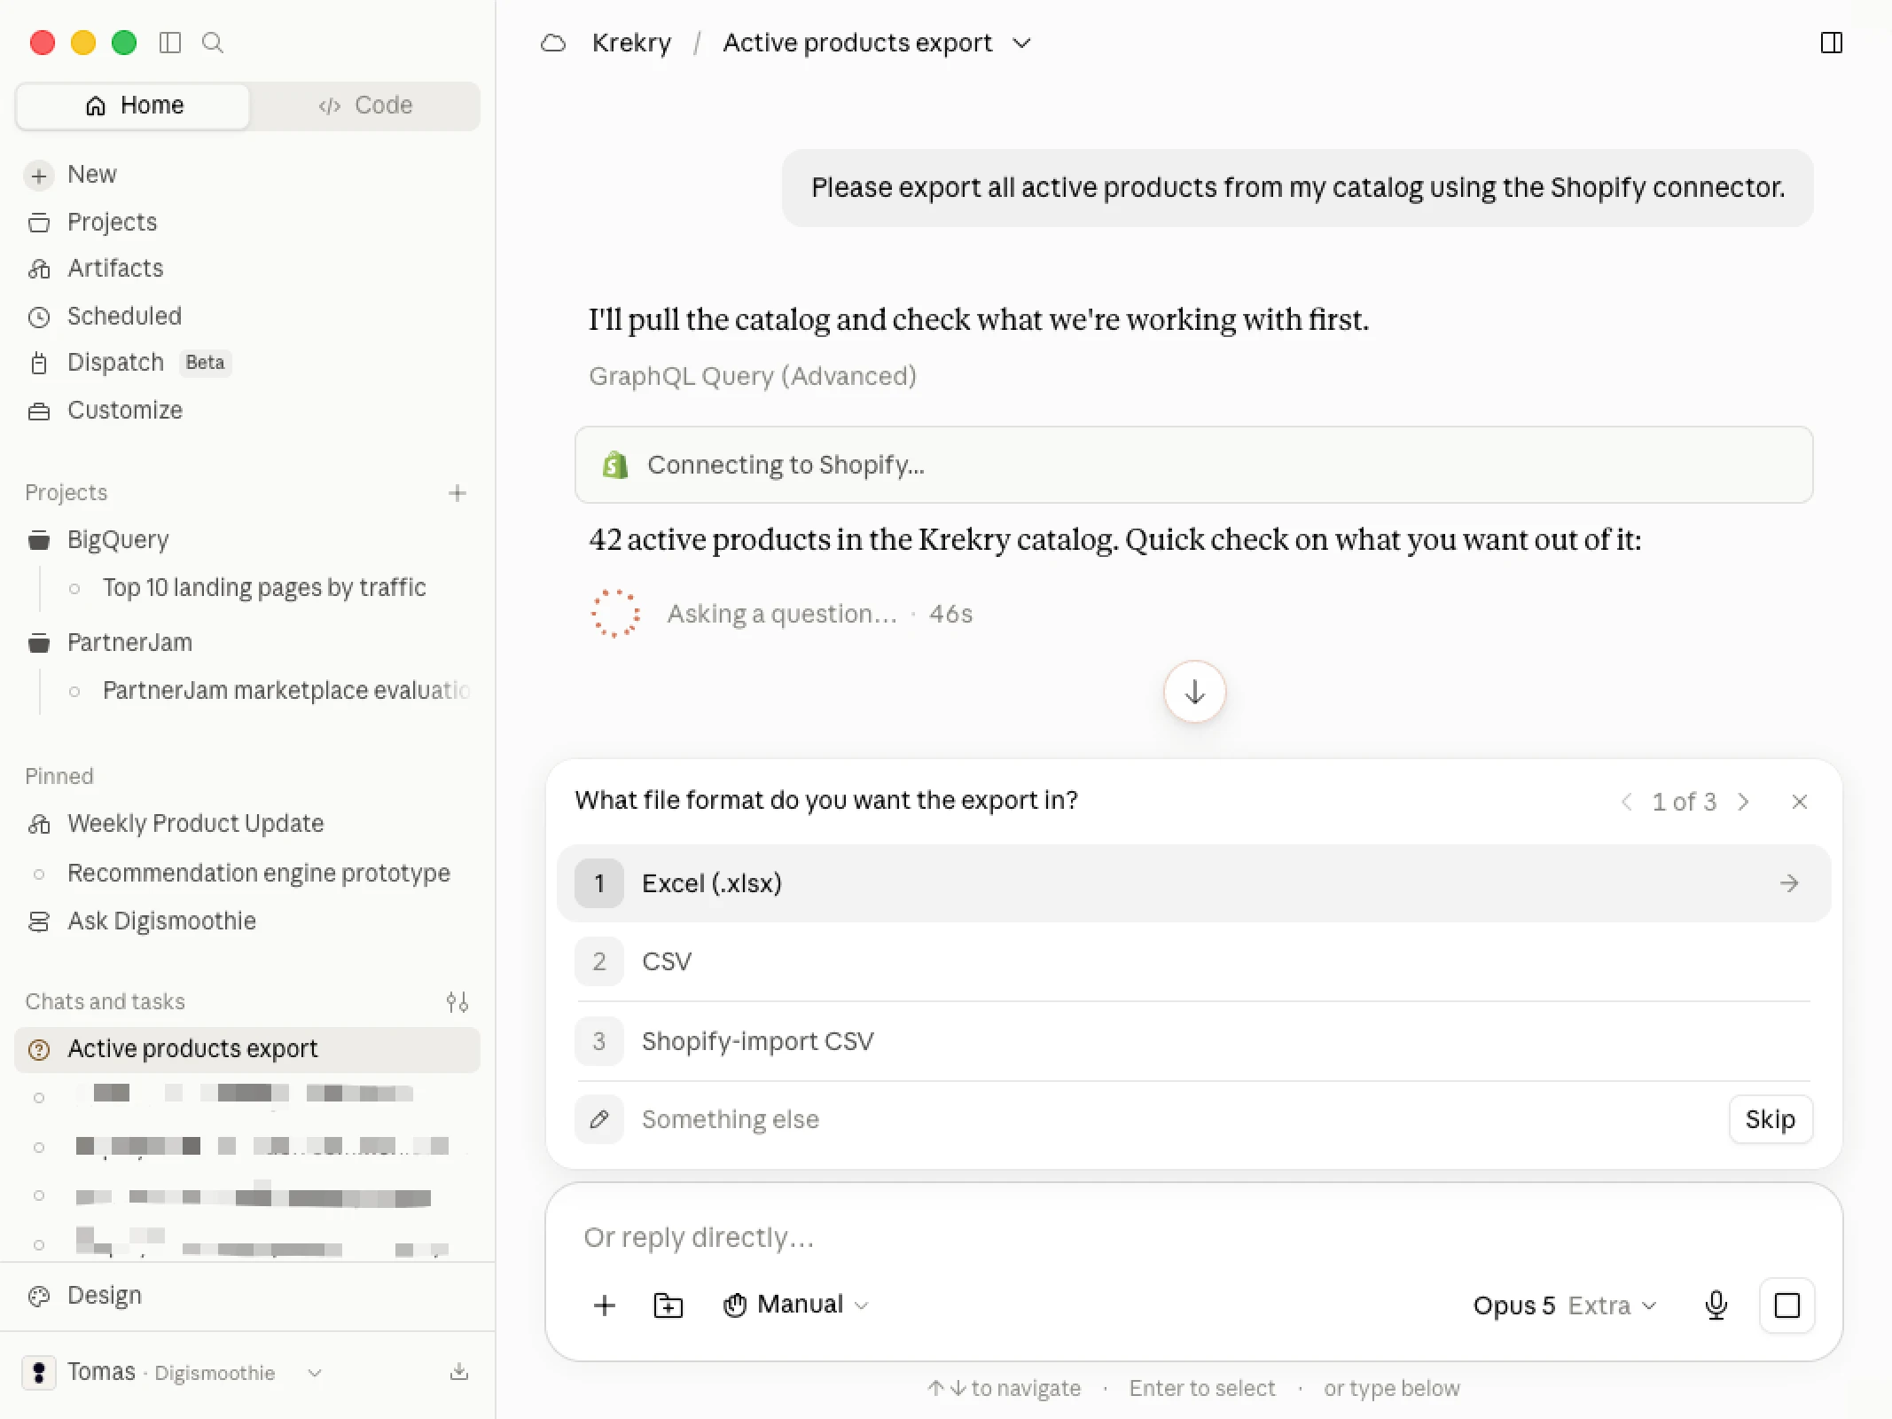Switch to the Code tab
1892x1419 pixels.
[x=365, y=106]
